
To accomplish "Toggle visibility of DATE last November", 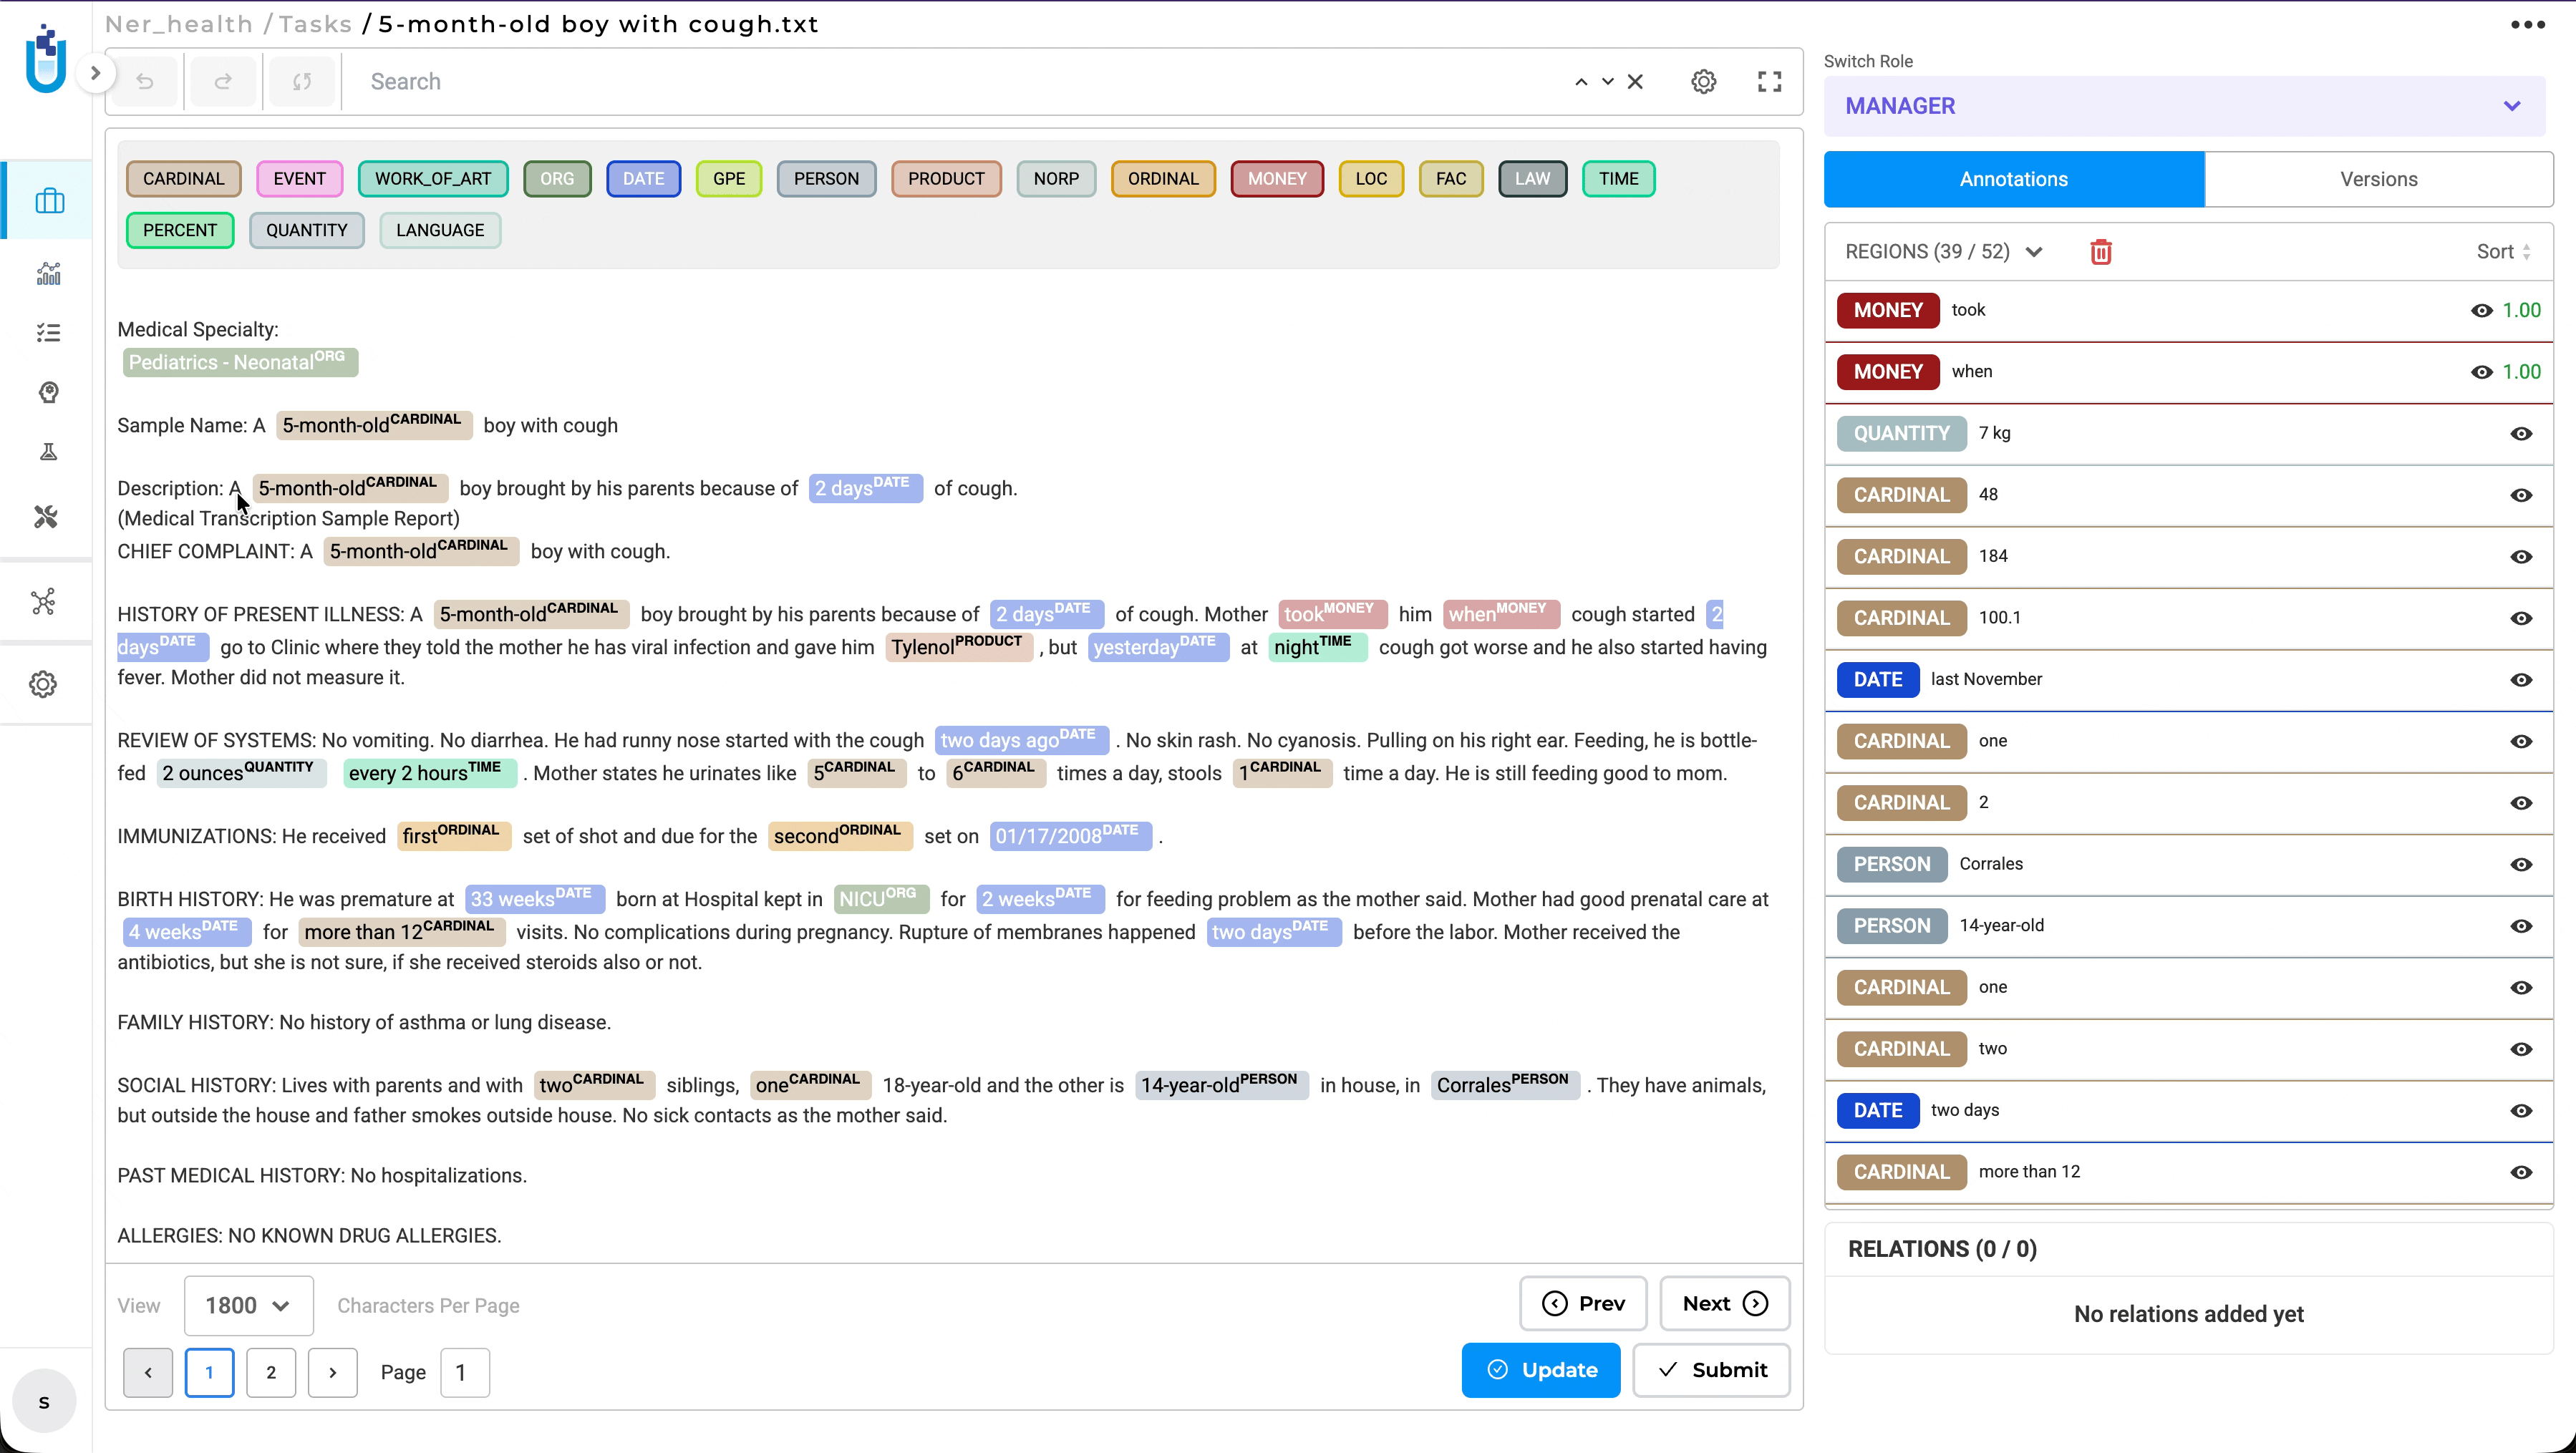I will [x=2521, y=680].
